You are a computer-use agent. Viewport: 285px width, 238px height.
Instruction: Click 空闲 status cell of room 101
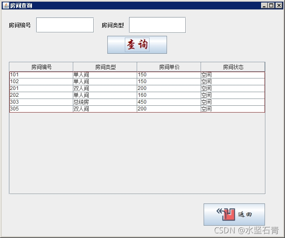[x=233, y=75]
